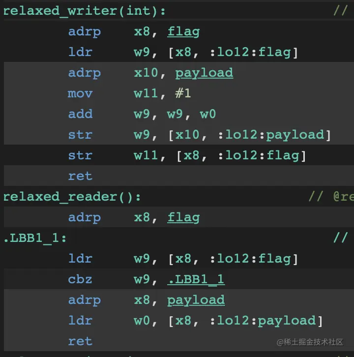Click the final ret in relaxed_reader

[80, 341]
